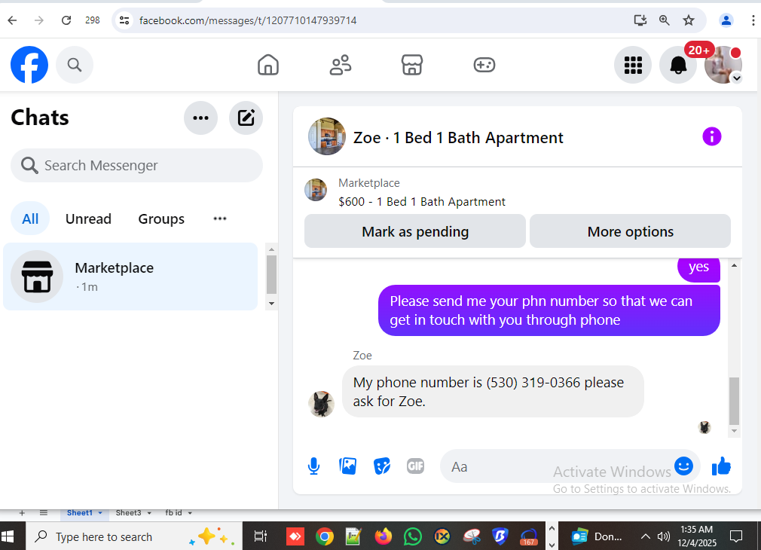Screen dimensions: 761x550
Task: Click chat list scroll up arrow
Action: (272, 249)
